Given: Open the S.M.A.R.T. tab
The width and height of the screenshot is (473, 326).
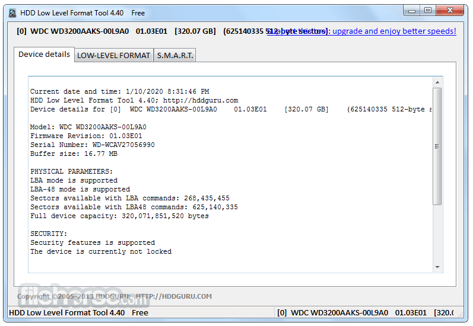Looking at the screenshot, I should [x=175, y=56].
